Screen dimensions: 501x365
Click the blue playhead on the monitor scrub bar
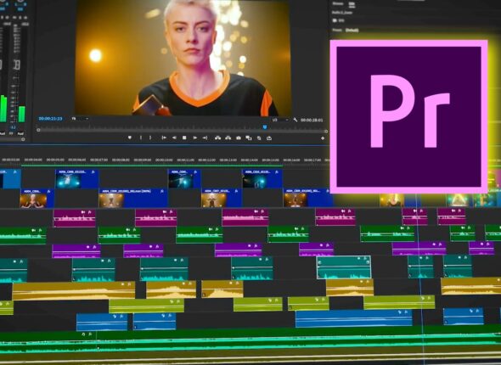click(265, 127)
